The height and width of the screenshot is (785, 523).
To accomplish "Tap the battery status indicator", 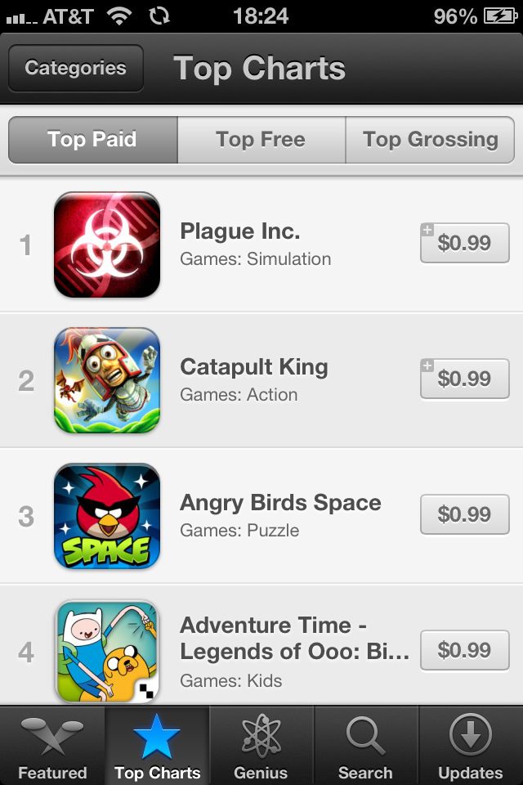I will (x=500, y=16).
